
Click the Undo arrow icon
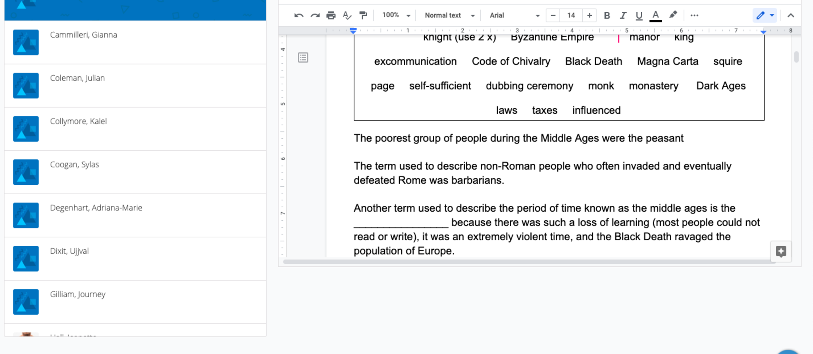(x=299, y=15)
